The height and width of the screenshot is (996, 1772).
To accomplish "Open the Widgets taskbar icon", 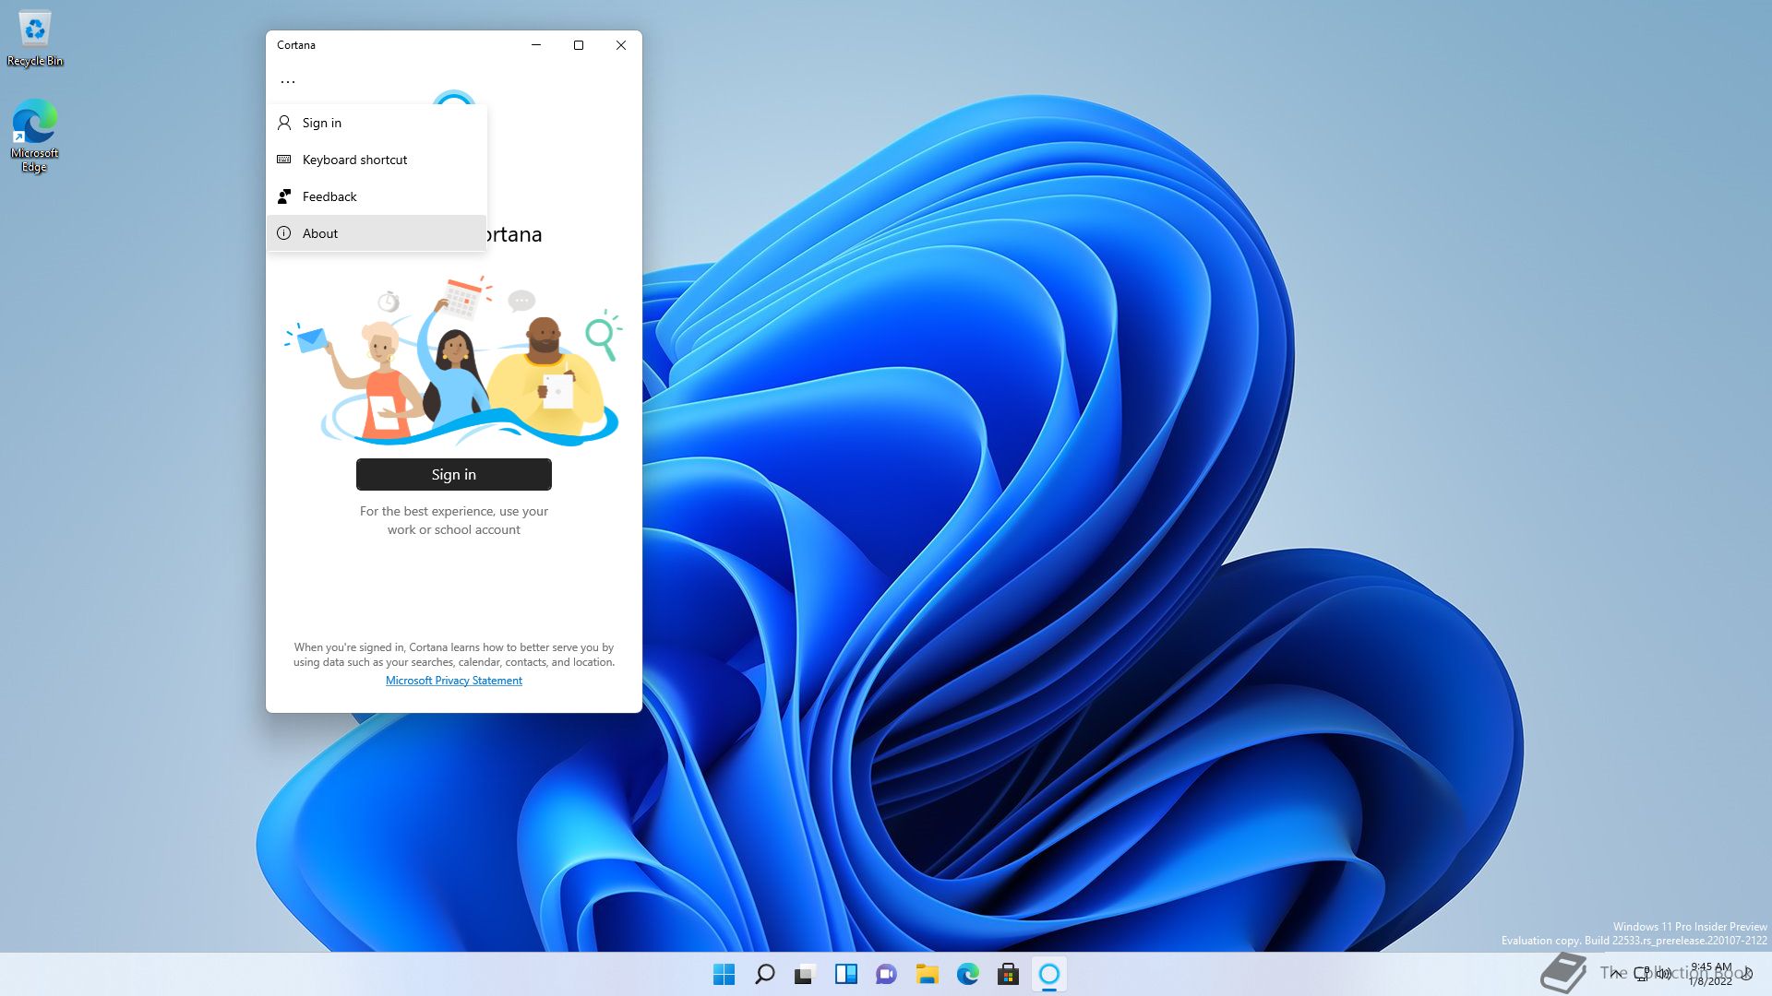I will (x=845, y=974).
